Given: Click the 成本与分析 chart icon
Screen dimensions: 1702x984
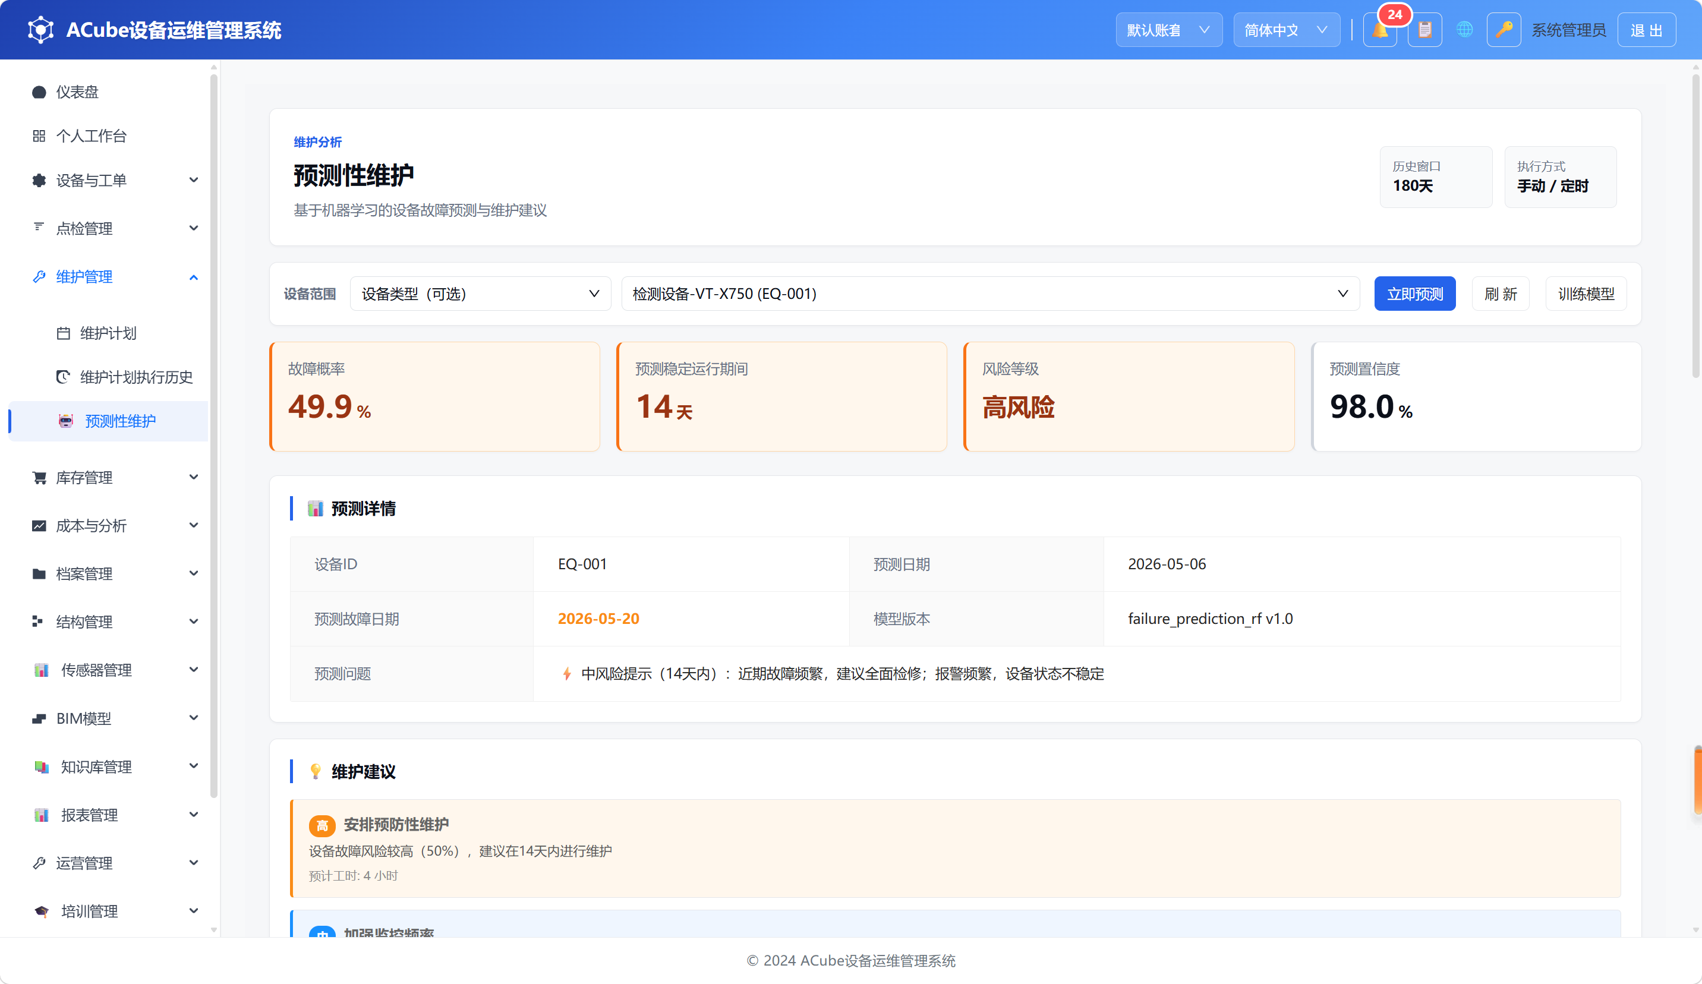Looking at the screenshot, I should tap(39, 525).
